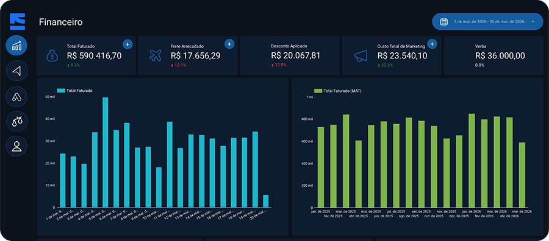The height and width of the screenshot is (241, 549).
Task: Click the 9.2% growth indicator
Action: 74,65
